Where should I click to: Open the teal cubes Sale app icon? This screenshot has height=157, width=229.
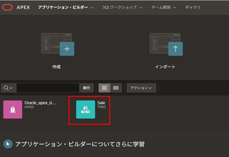point(85,110)
